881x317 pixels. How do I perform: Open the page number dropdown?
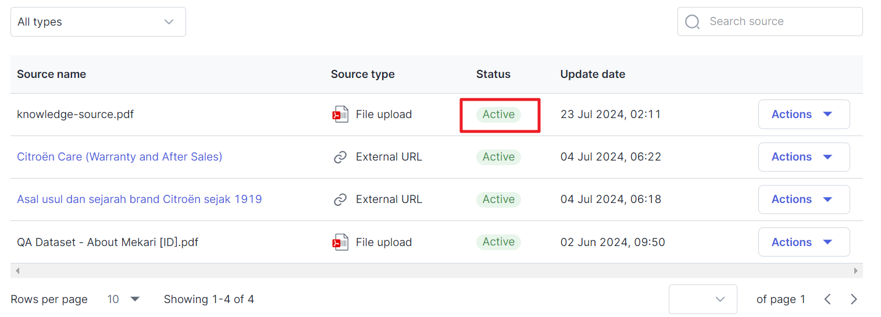702,300
